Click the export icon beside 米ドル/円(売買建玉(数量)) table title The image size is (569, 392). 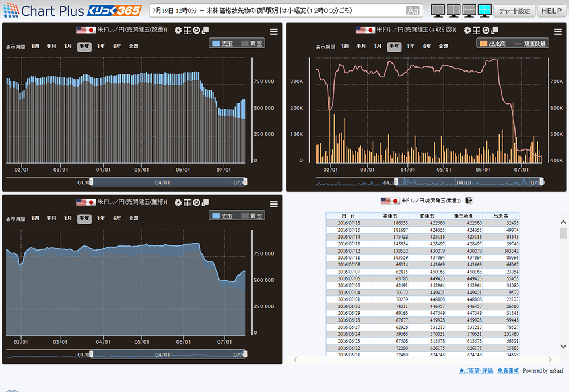click(469, 199)
